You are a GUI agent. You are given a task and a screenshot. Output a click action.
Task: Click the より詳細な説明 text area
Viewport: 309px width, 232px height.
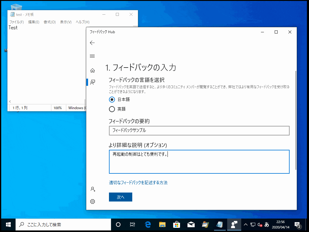pyautogui.click(x=199, y=162)
